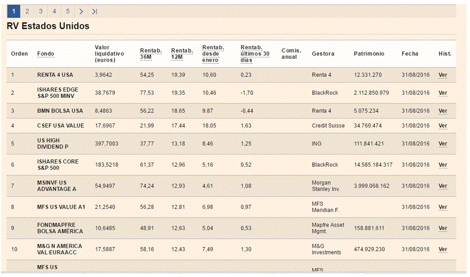The width and height of the screenshot is (470, 277).
Task: Click fund name FONDMAPFRE BOLSA AMÉRICA
Action: click(60, 228)
